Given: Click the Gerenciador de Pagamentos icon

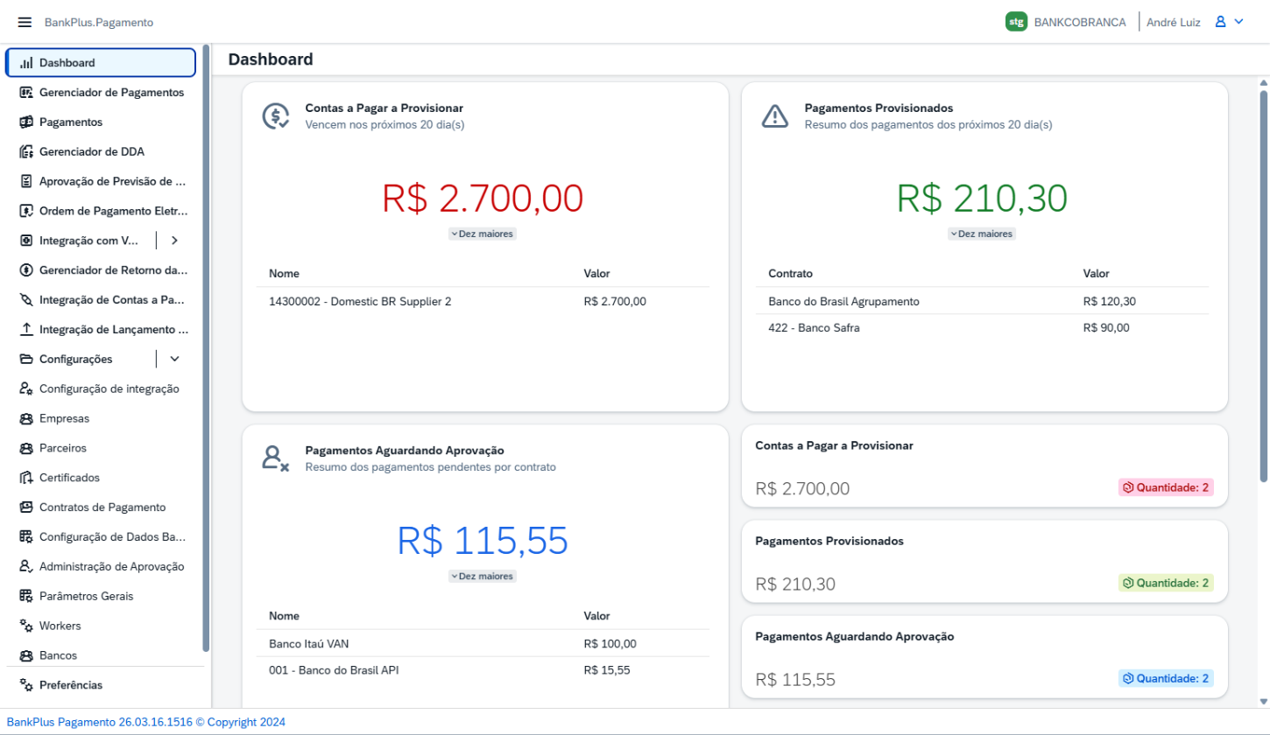Looking at the screenshot, I should coord(26,92).
